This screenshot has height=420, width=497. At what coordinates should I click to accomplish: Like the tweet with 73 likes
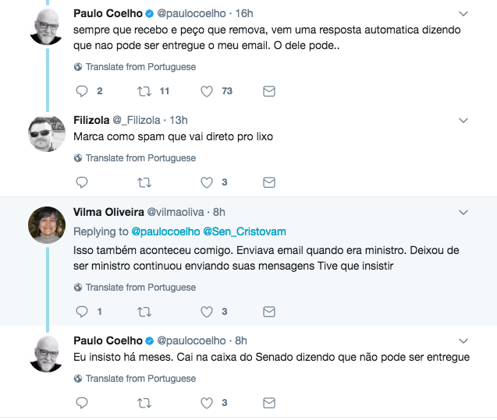[x=207, y=91]
